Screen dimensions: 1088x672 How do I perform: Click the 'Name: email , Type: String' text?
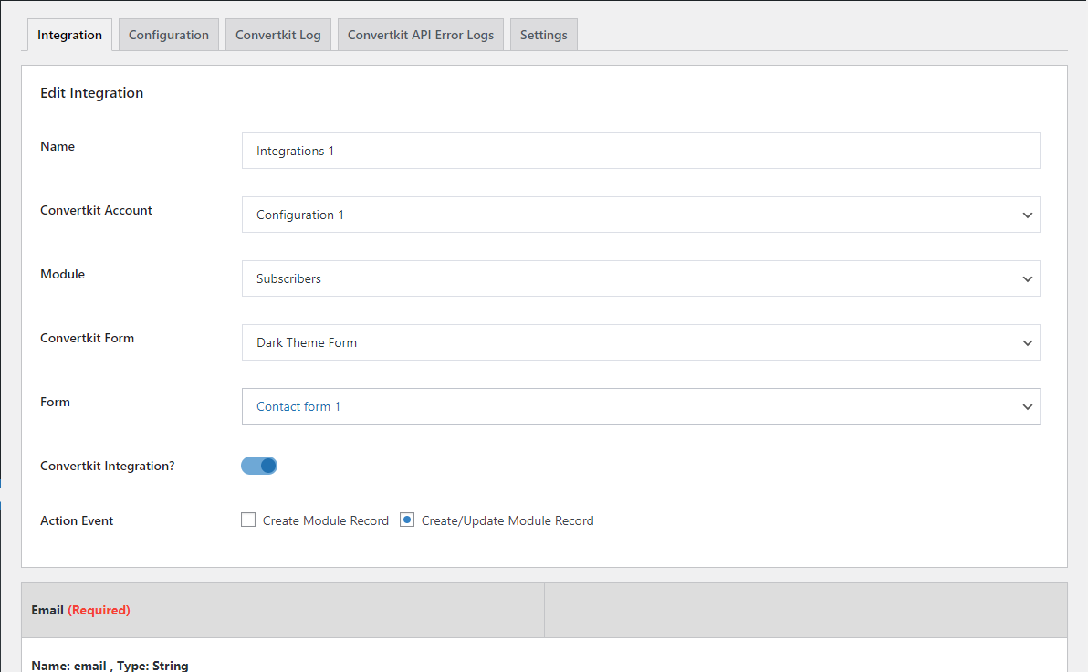click(110, 665)
